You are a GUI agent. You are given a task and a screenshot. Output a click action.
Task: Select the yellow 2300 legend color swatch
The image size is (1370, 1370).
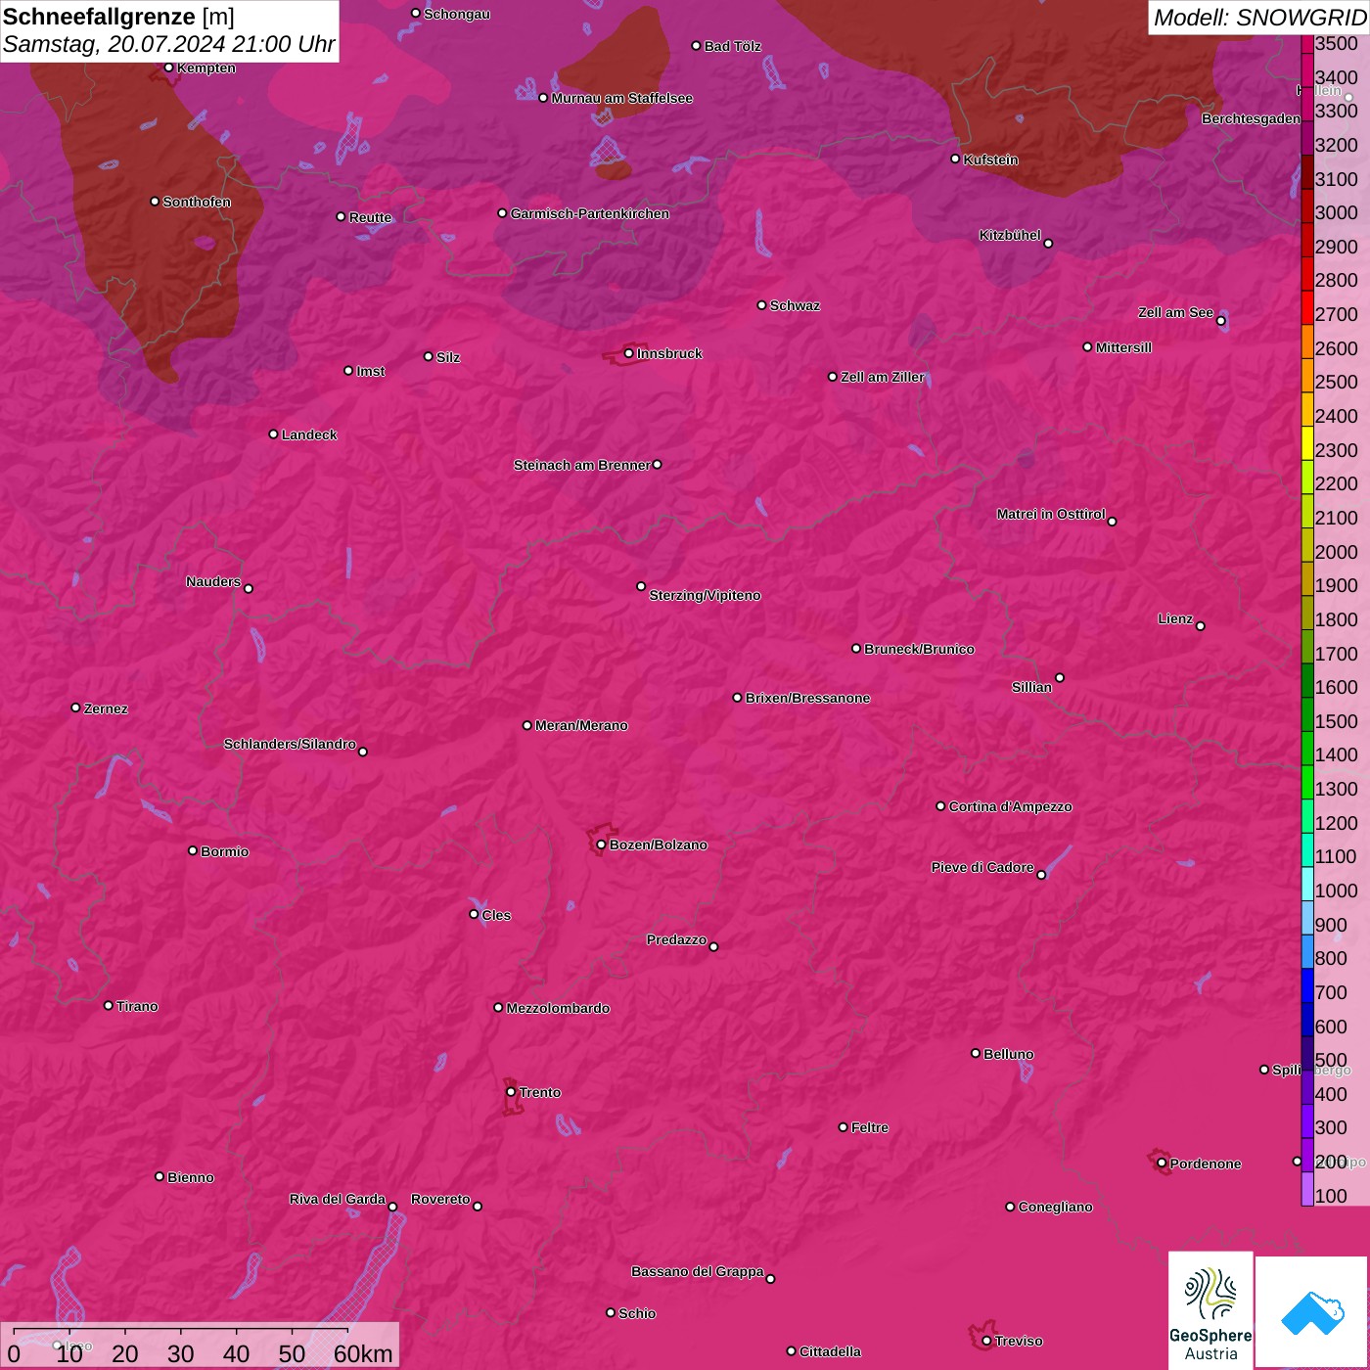point(1307,442)
